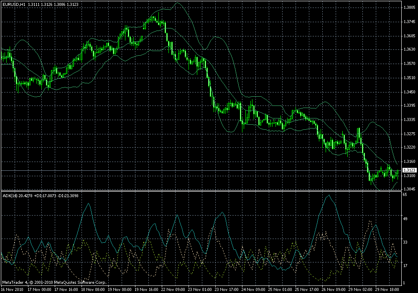Choose the 1.3395 price scale label

(410, 105)
